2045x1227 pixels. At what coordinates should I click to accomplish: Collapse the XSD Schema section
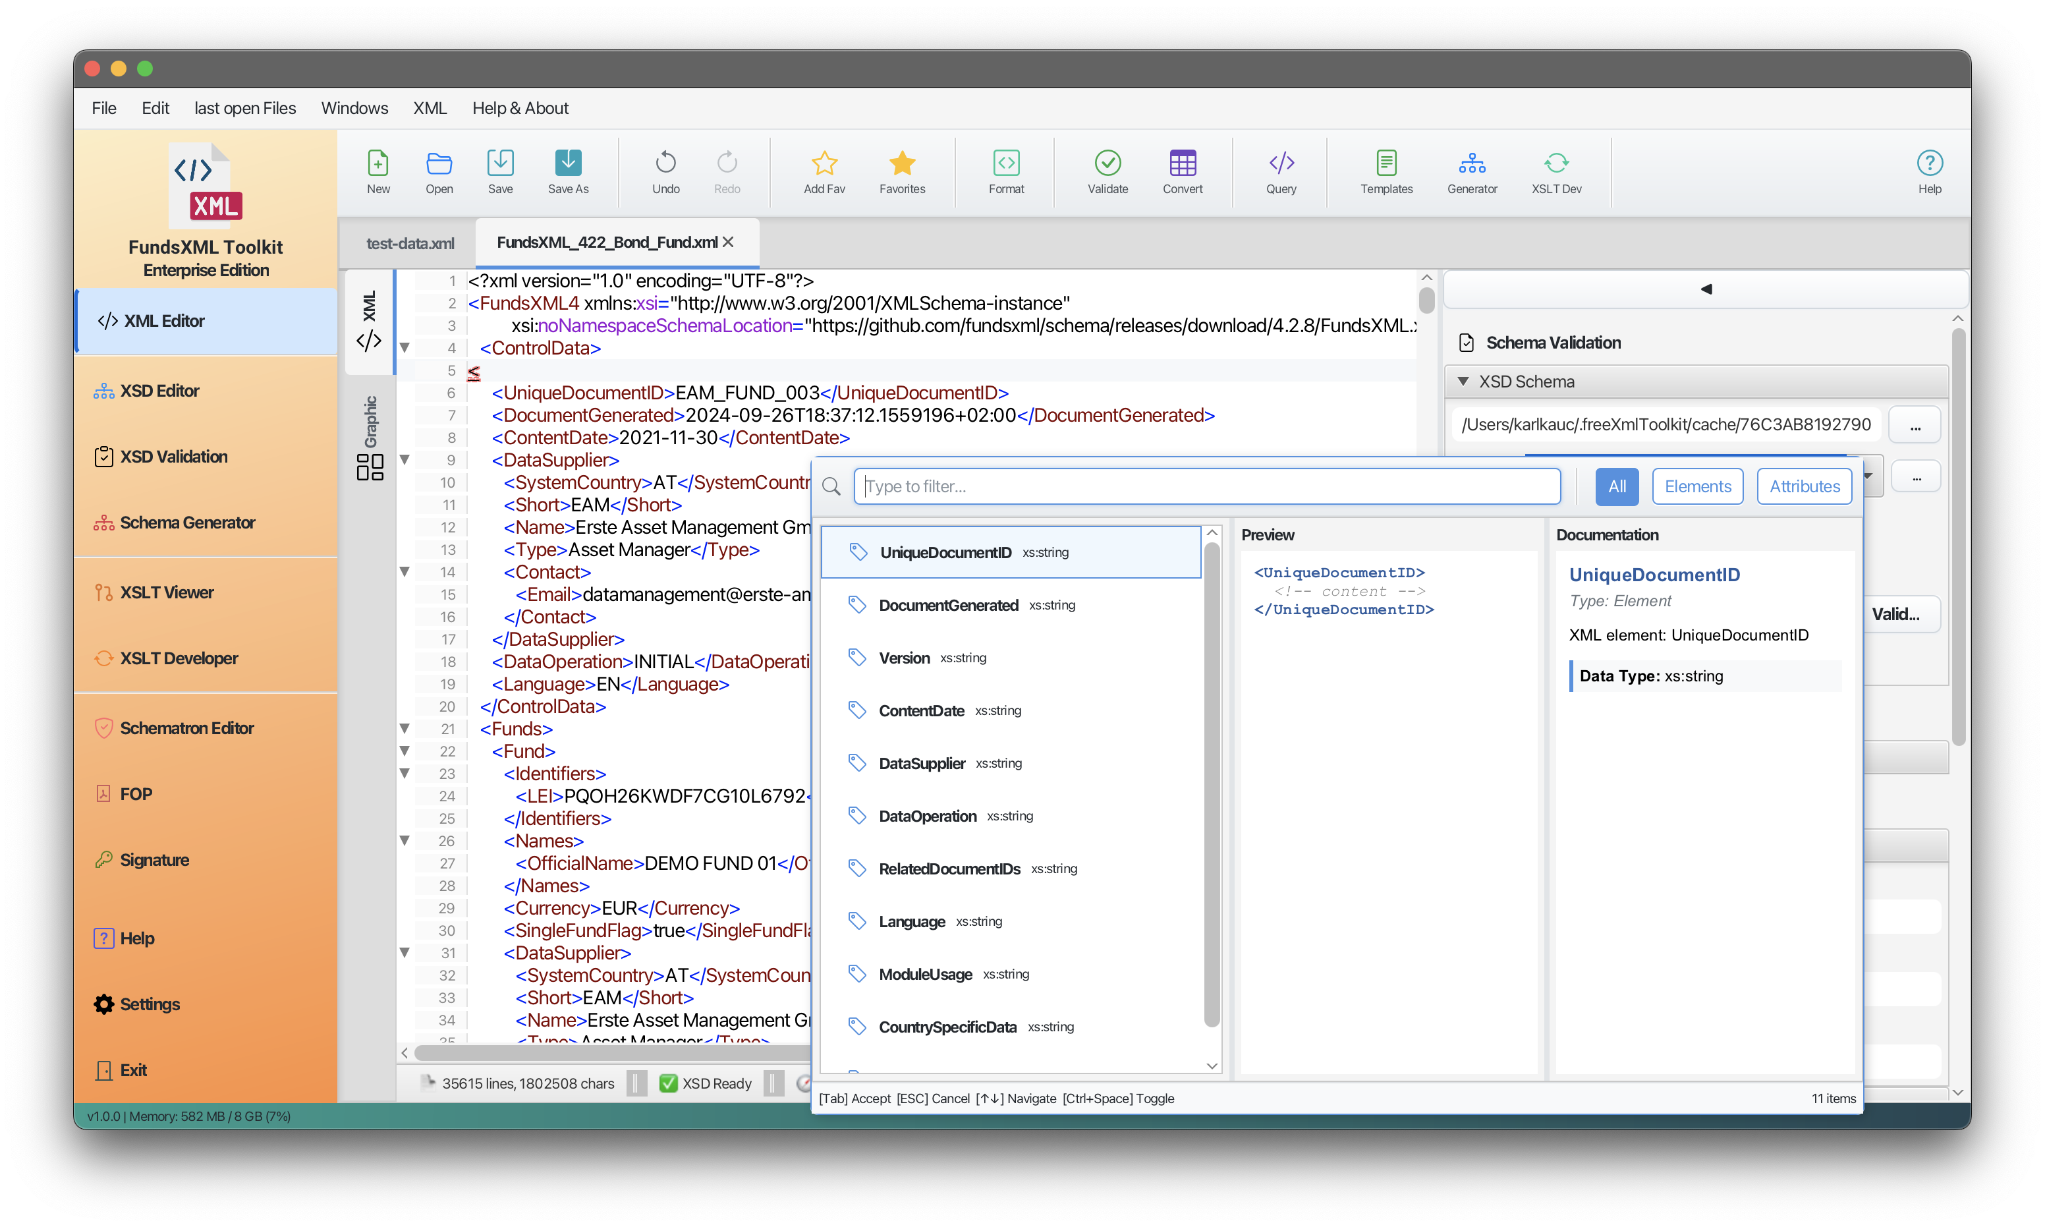pyautogui.click(x=1463, y=381)
